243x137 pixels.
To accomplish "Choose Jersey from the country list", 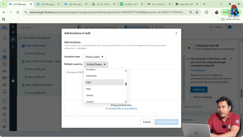I will [x=104, y=95].
